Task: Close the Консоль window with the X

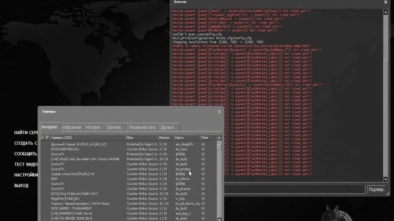Action: (x=386, y=2)
